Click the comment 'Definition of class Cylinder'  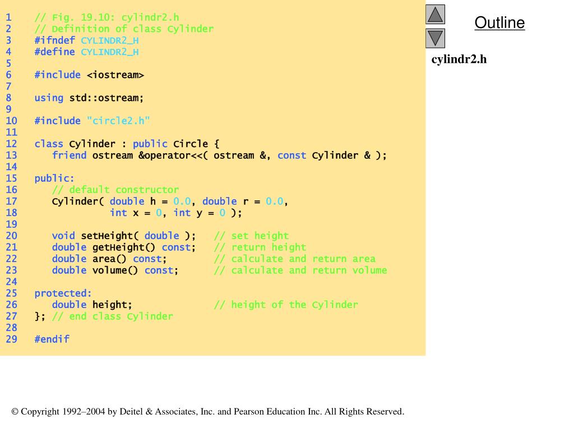point(124,29)
